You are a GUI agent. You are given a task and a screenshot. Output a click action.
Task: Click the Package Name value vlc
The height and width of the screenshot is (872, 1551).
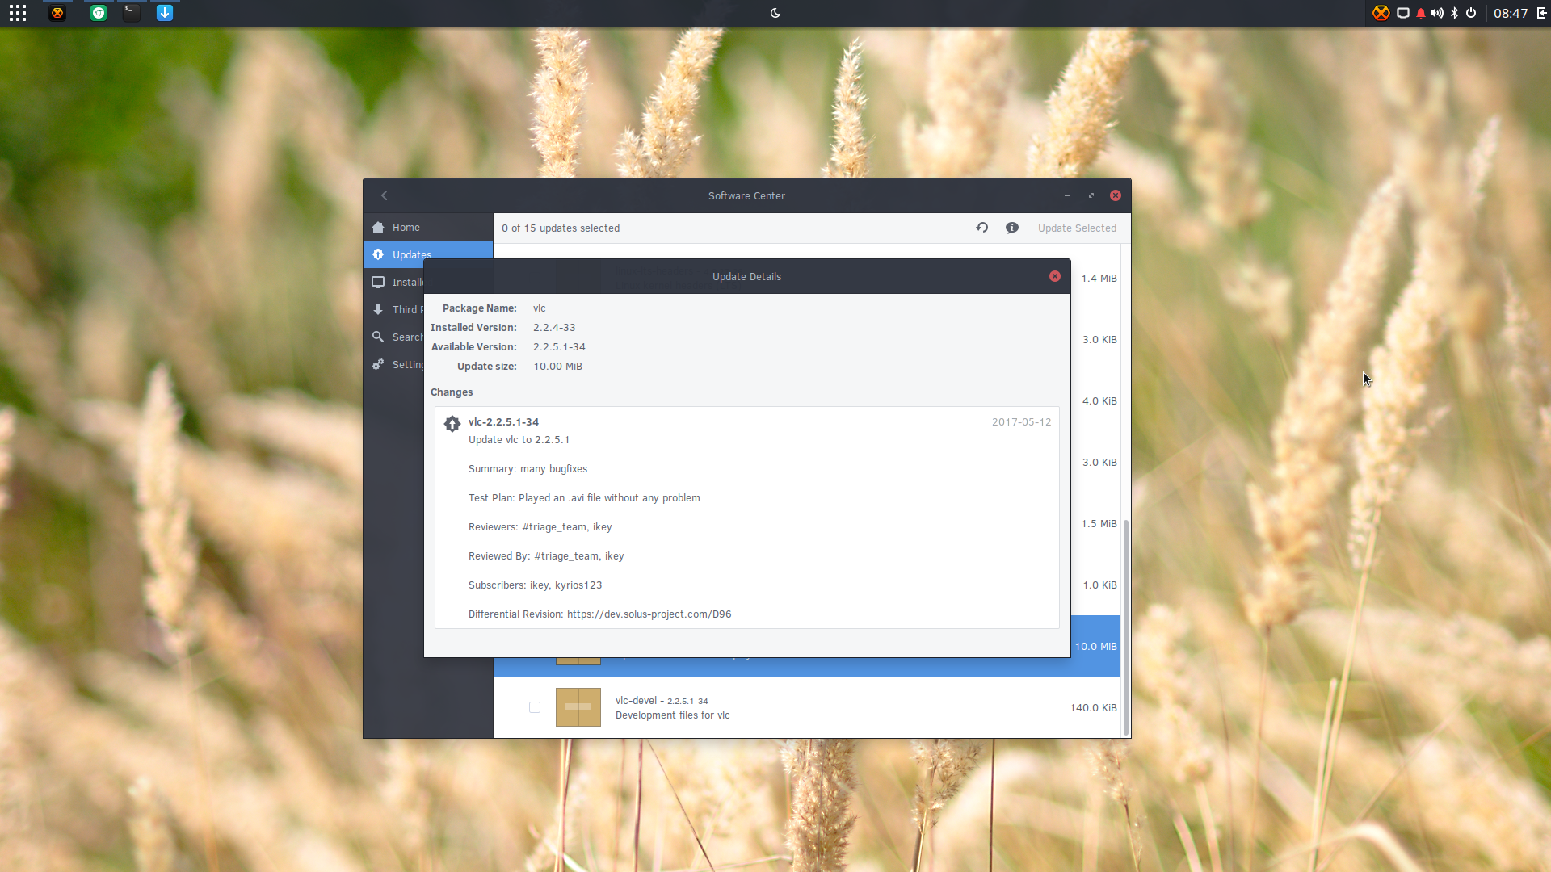pyautogui.click(x=540, y=308)
